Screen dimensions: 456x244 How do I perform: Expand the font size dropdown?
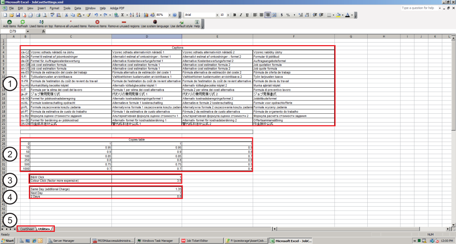[x=227, y=15]
